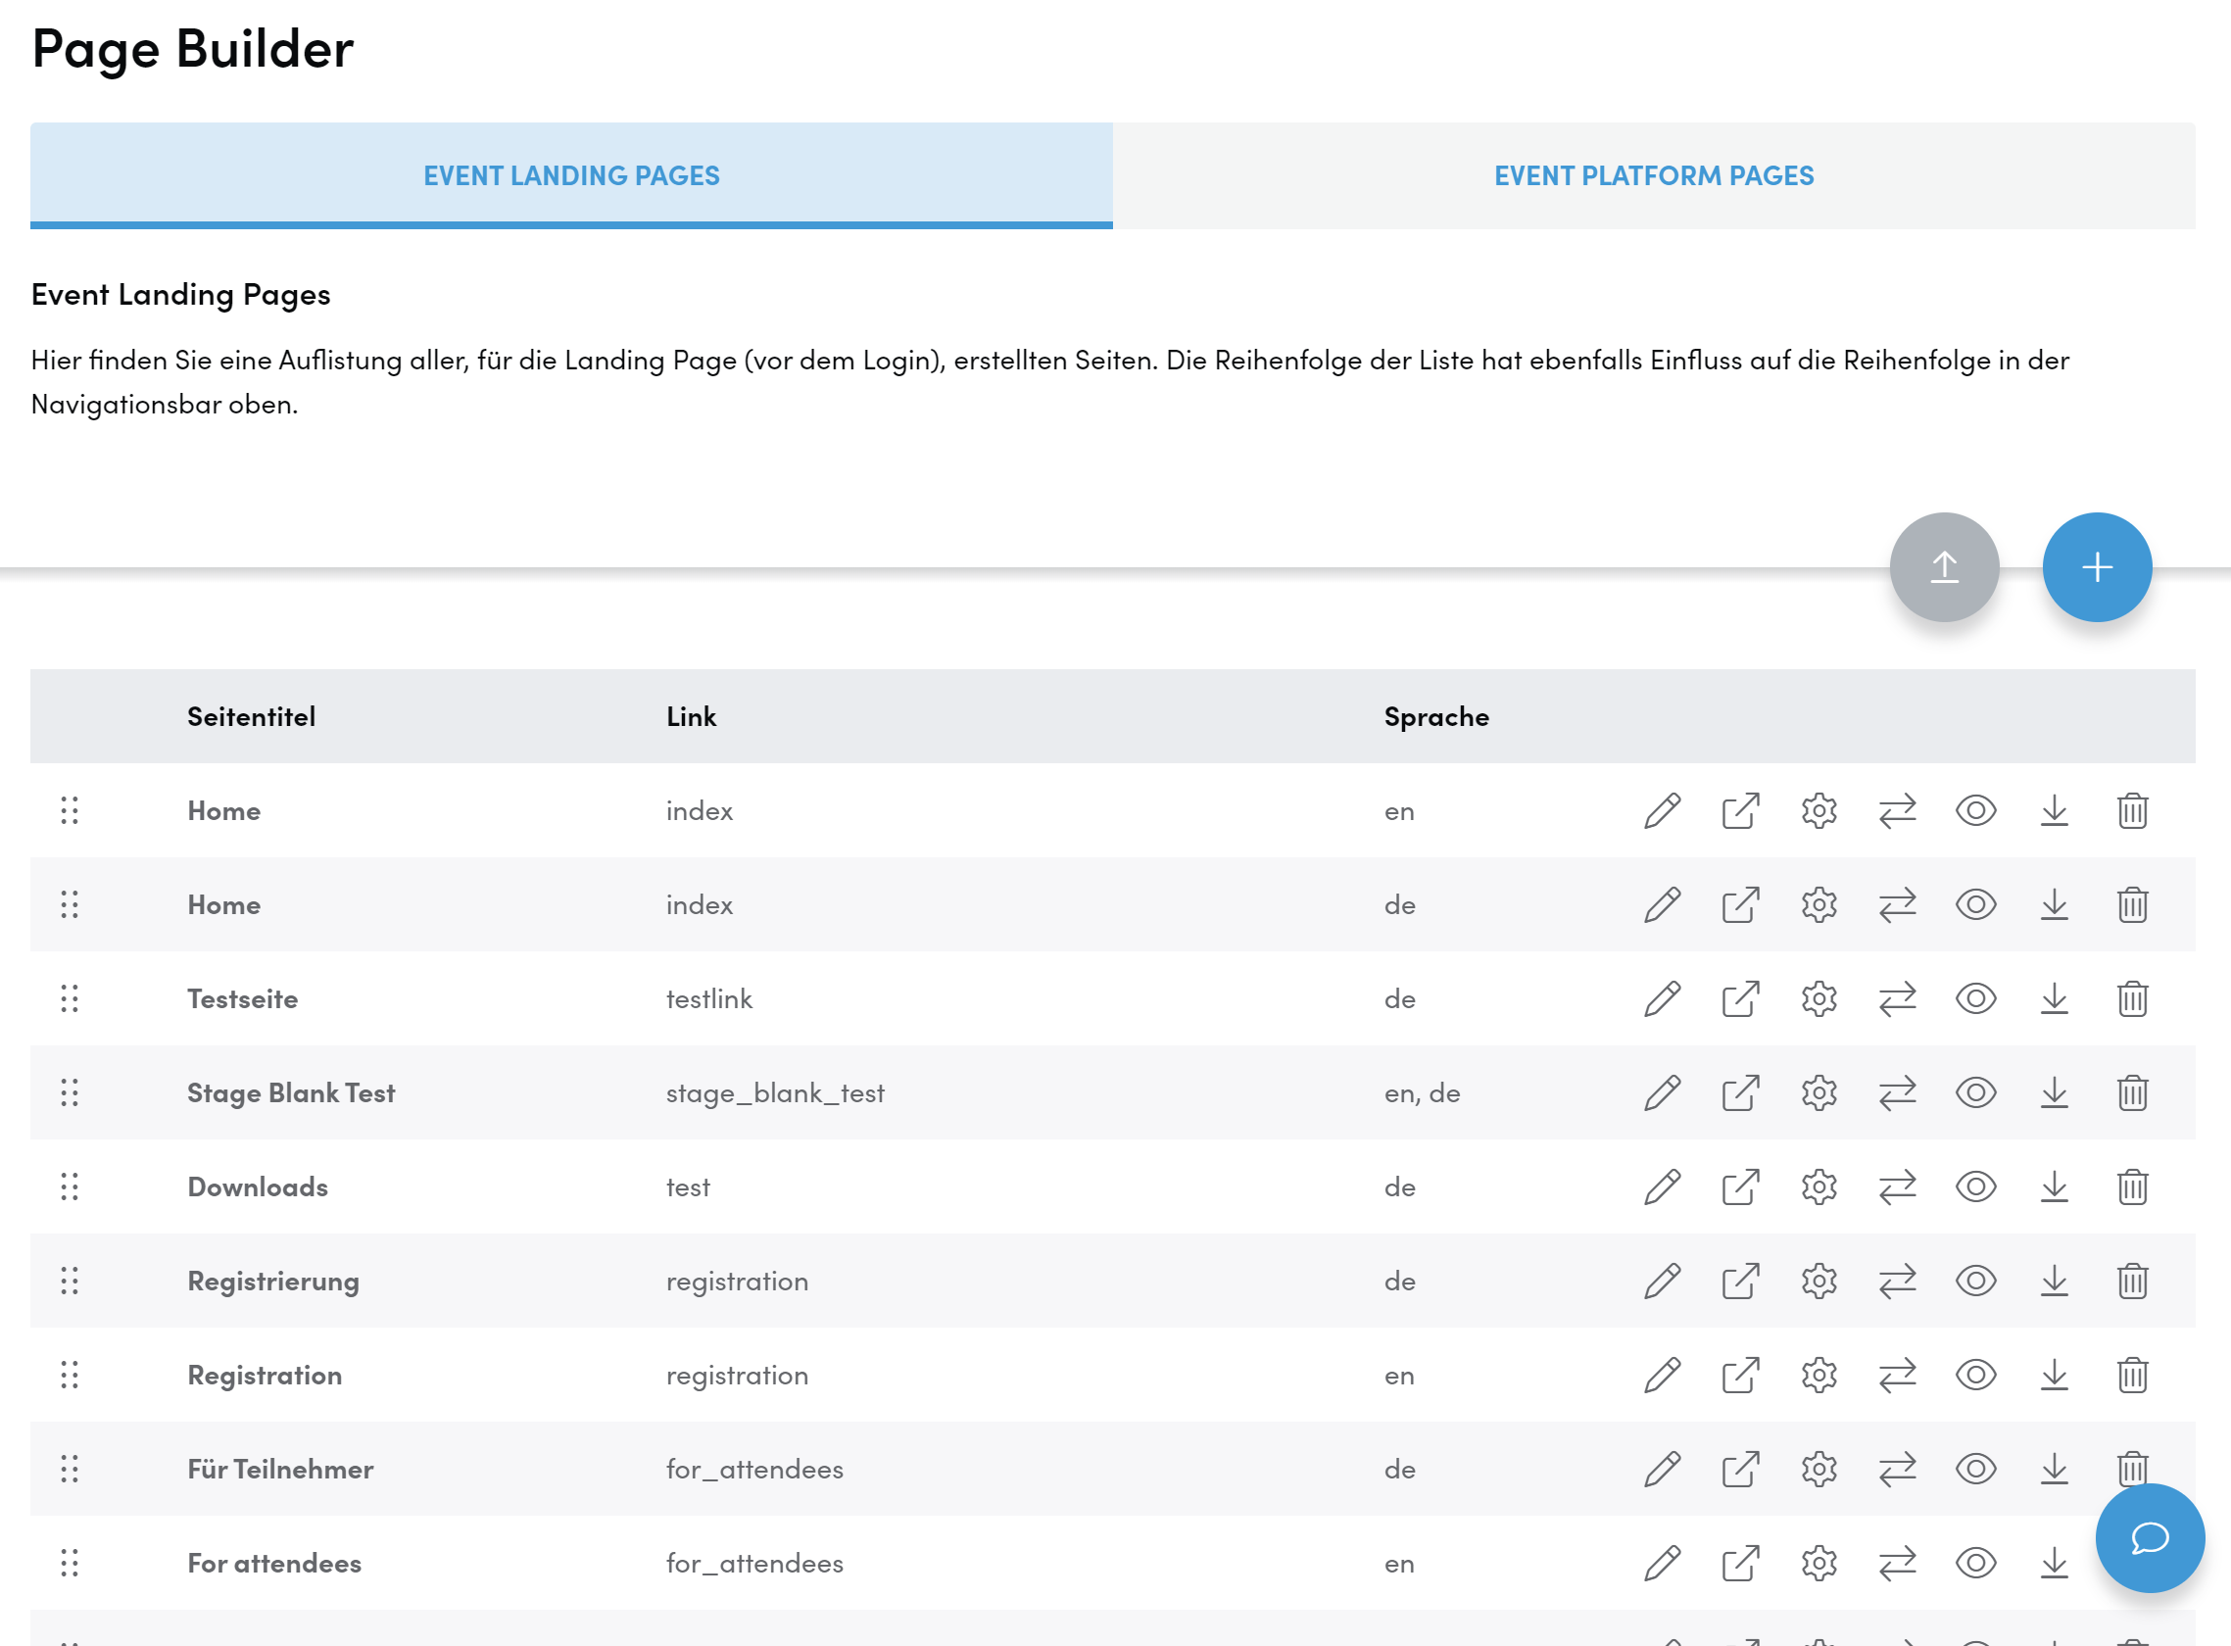Edit the Für Teilnehmer page
The width and height of the screenshot is (2231, 1646).
point(1662,1469)
